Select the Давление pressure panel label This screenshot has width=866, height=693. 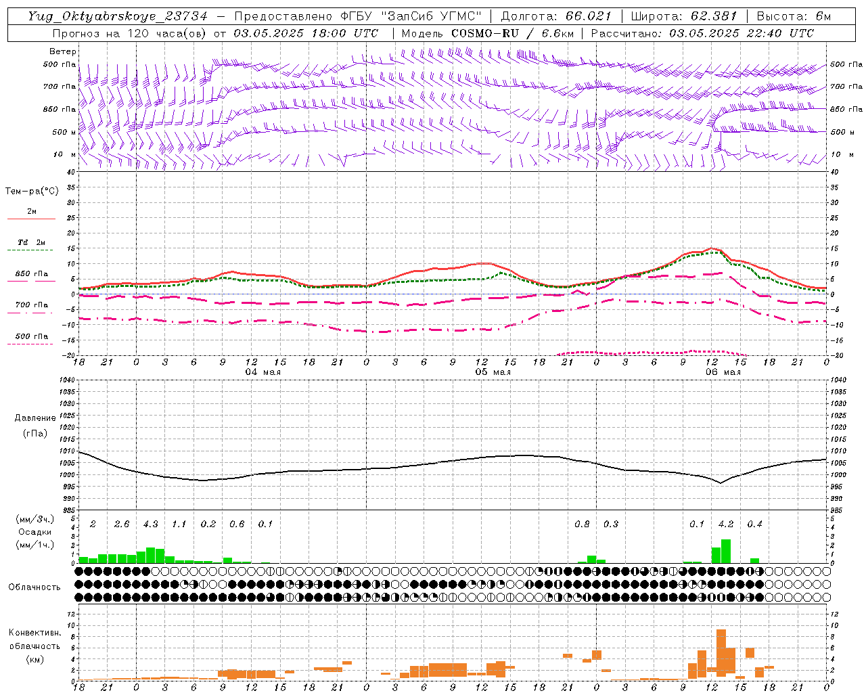pos(35,418)
